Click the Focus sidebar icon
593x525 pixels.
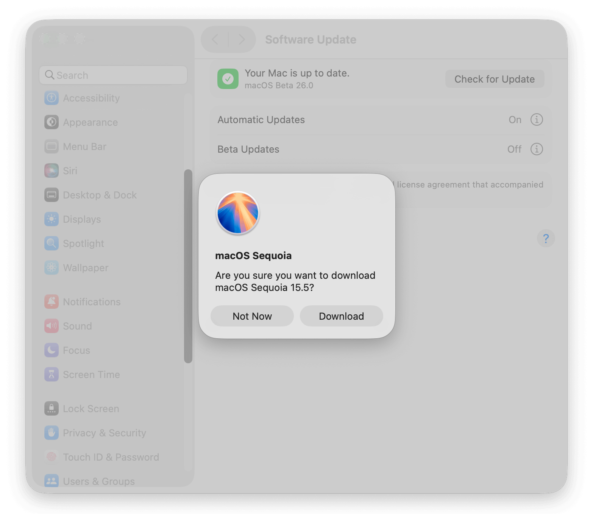click(51, 350)
